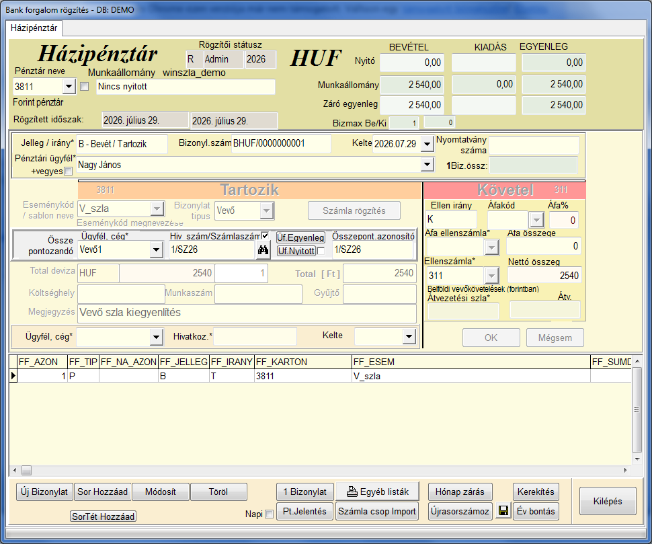The image size is (652, 544).
Task: Open the bottom Kelte dropdown
Action: point(409,336)
